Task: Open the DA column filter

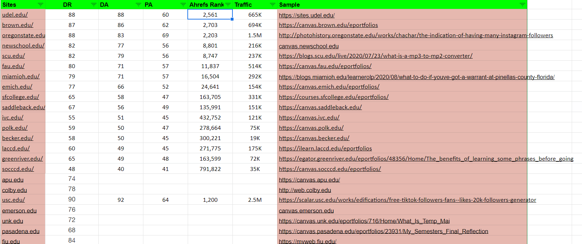Action: click(138, 5)
